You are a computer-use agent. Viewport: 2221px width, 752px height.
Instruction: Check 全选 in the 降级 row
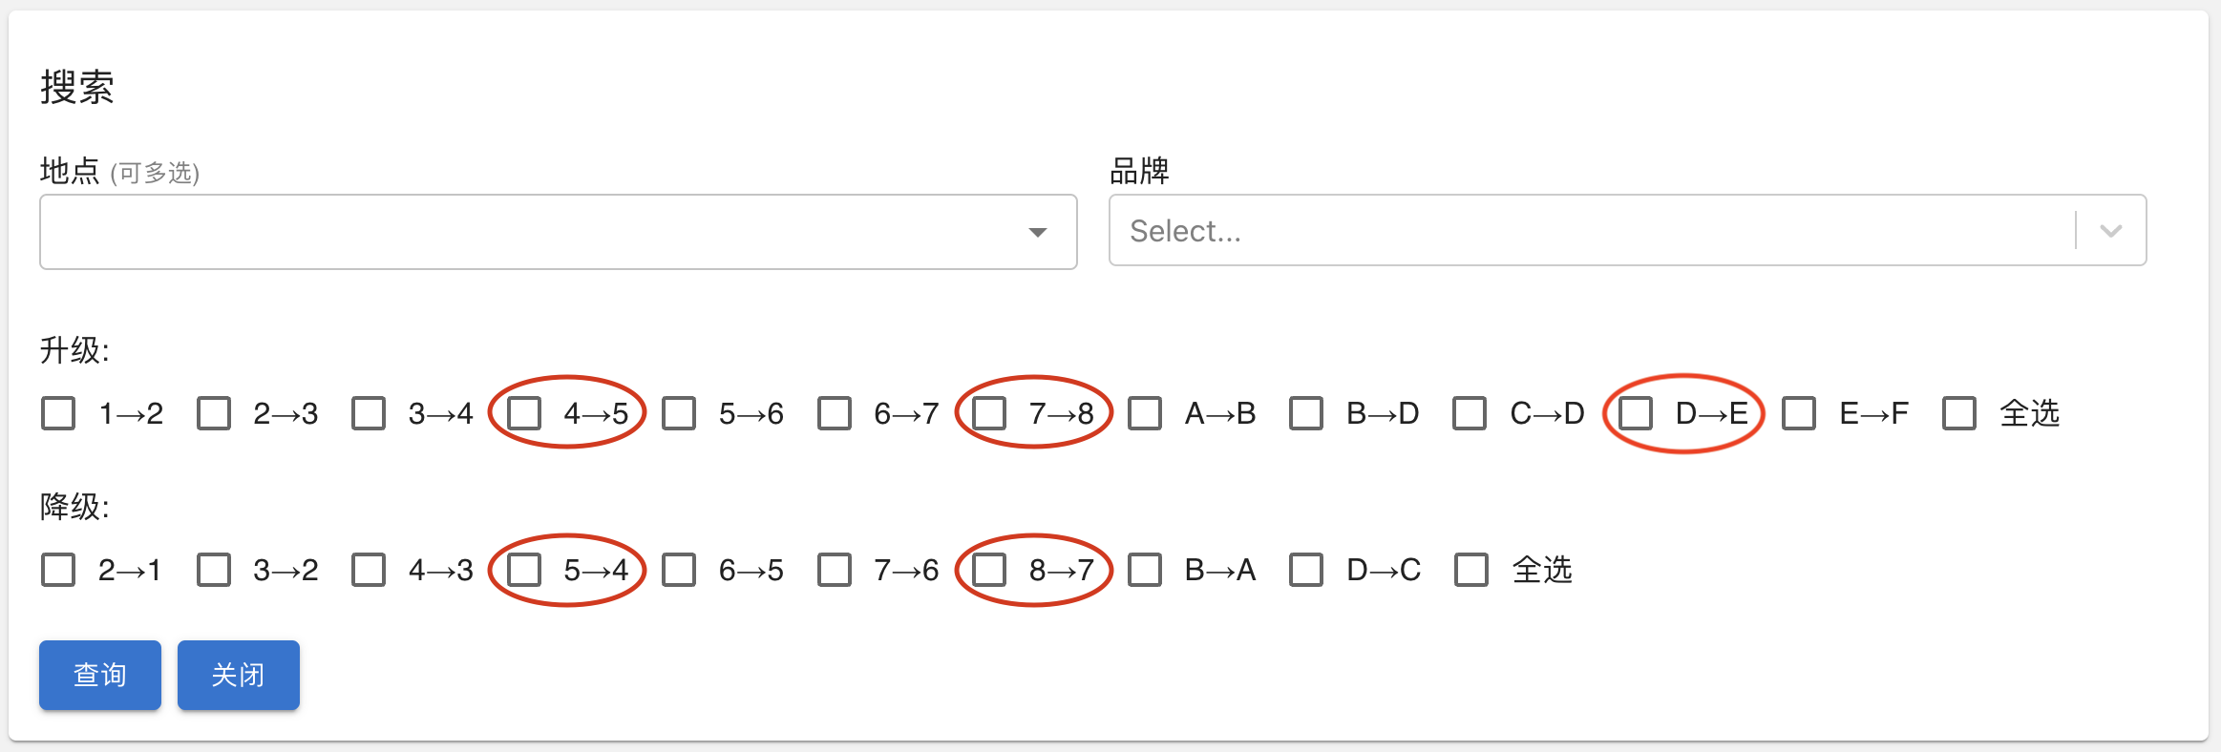coord(1471,571)
